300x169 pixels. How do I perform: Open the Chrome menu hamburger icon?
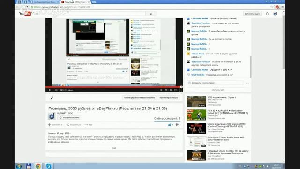[282, 7]
